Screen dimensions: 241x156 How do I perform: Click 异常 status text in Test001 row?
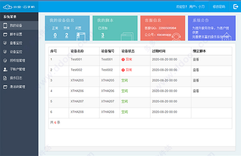click(129, 60)
